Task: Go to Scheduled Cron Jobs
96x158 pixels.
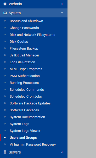Action: click(x=26, y=97)
